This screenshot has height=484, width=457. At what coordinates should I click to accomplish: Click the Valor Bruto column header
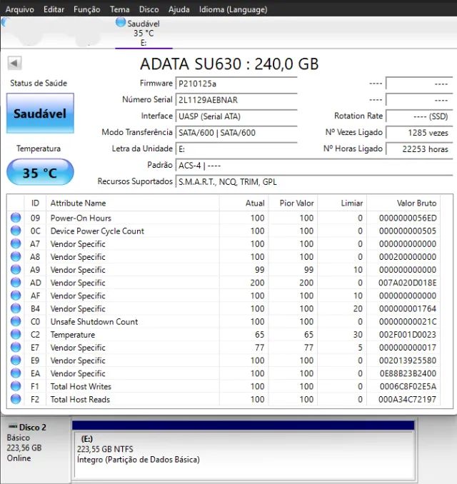point(403,203)
